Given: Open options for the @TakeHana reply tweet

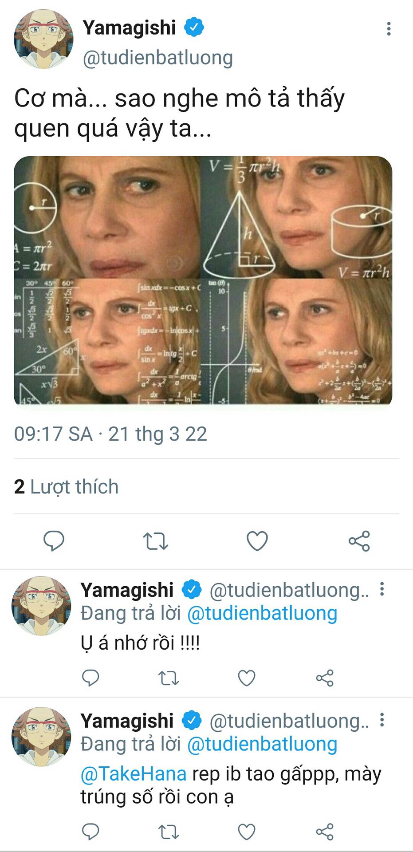Looking at the screenshot, I should [382, 720].
